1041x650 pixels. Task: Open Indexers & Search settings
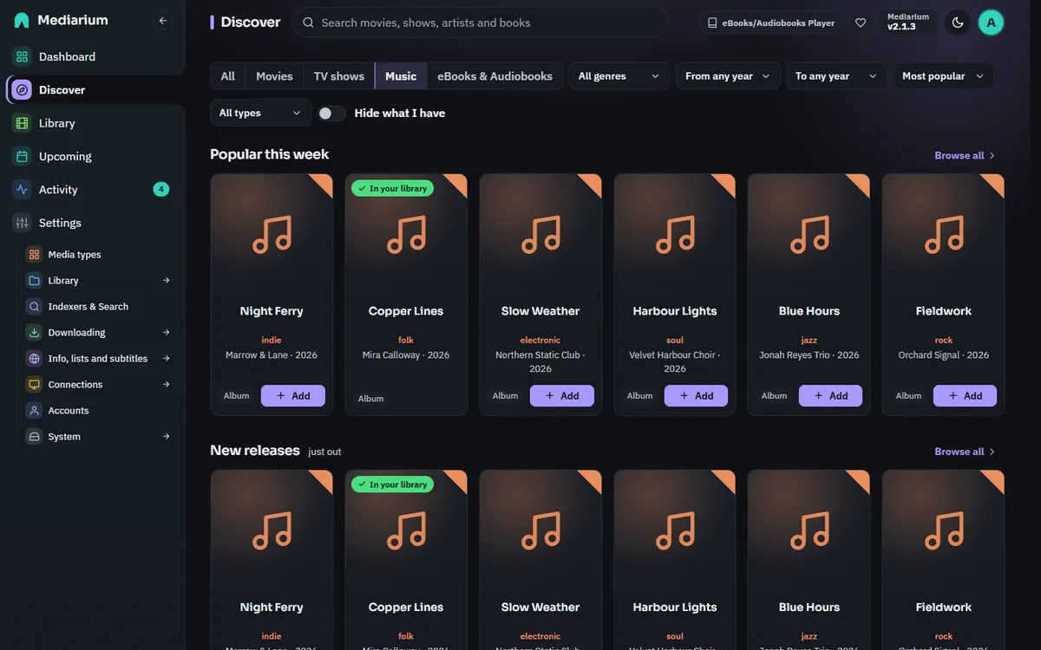pyautogui.click(x=100, y=307)
